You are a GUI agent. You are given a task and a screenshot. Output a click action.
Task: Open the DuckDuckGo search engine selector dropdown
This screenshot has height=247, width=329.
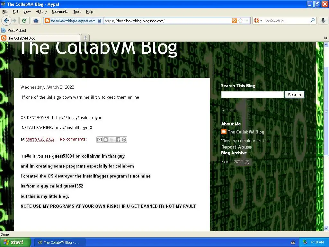coord(258,21)
